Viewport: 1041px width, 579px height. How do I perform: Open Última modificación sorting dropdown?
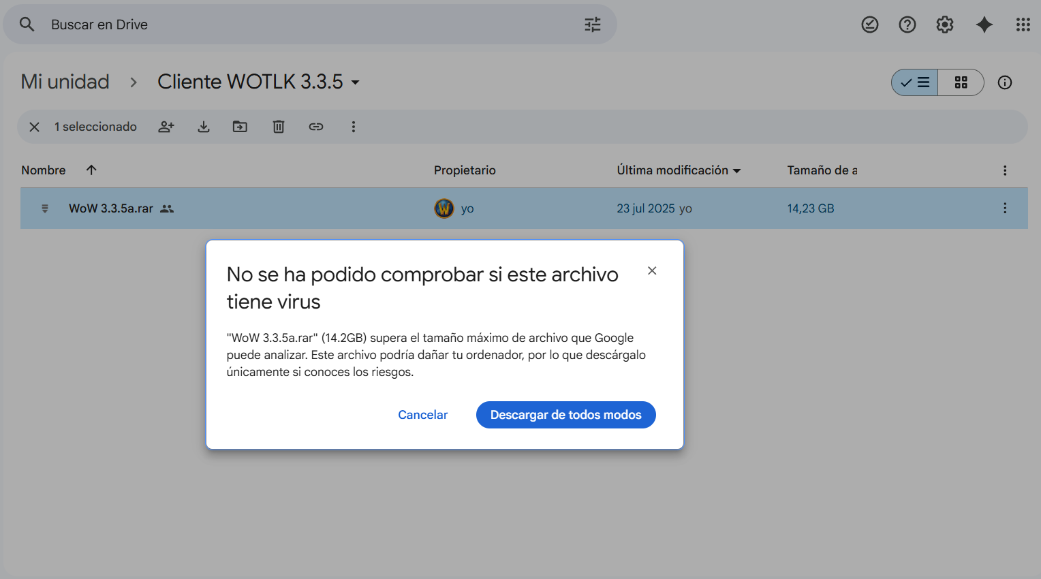pyautogui.click(x=736, y=170)
